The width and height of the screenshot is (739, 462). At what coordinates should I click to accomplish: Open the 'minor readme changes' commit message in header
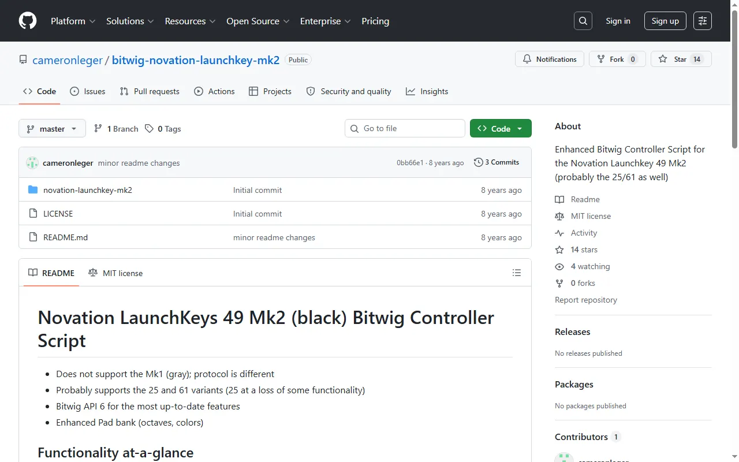(x=139, y=163)
